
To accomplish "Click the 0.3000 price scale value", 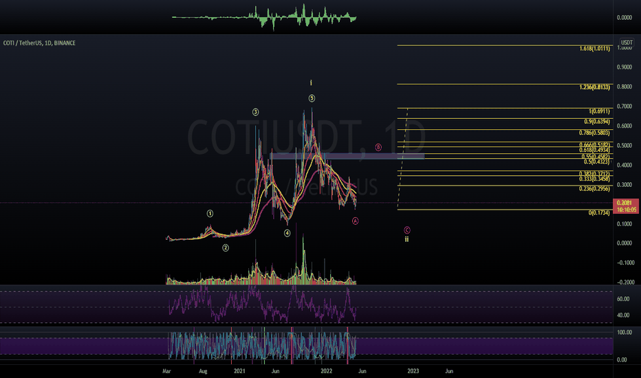I will (624, 185).
